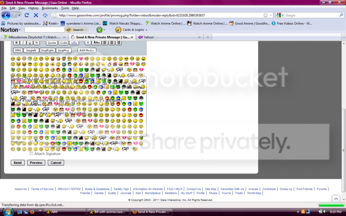Click the Show Desktop taskbar icon

20,212
